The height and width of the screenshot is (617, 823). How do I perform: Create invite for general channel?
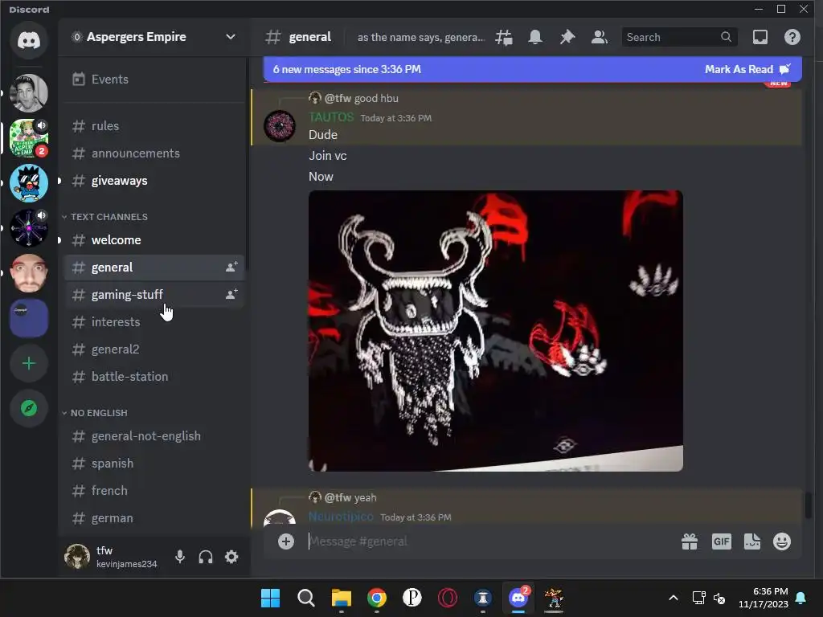(x=231, y=267)
